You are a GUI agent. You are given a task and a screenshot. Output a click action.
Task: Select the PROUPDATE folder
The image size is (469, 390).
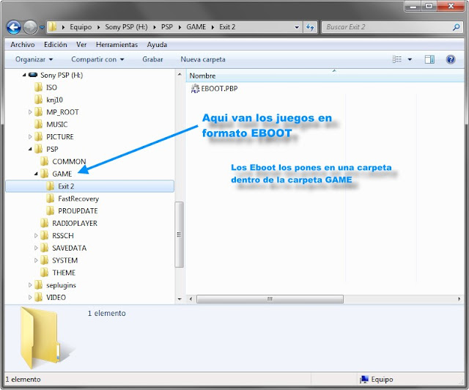point(78,210)
